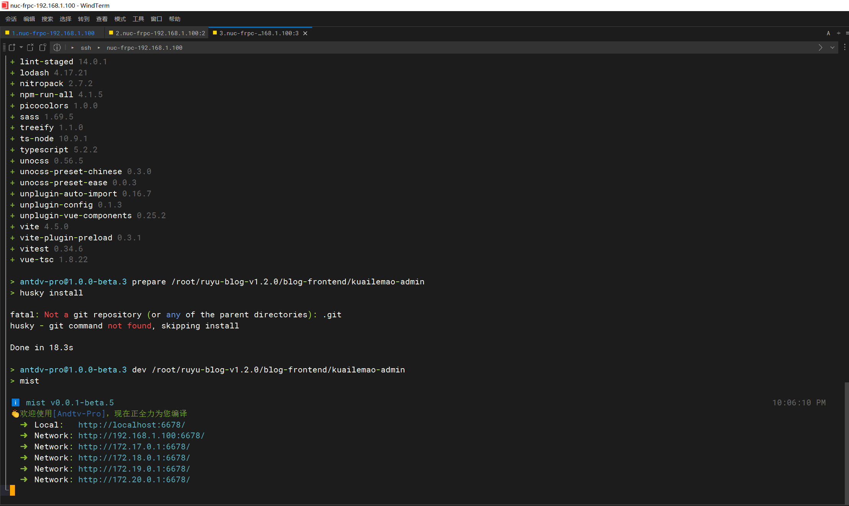
Task: Click text 'Done in 18.3s'
Action: (x=42, y=348)
